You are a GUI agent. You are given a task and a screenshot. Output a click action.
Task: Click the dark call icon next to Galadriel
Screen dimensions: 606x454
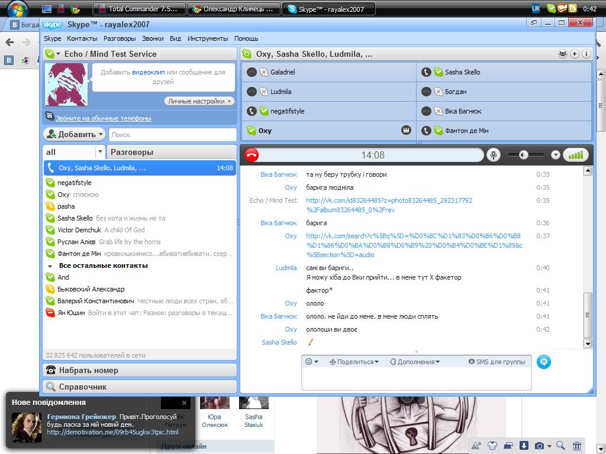(252, 72)
